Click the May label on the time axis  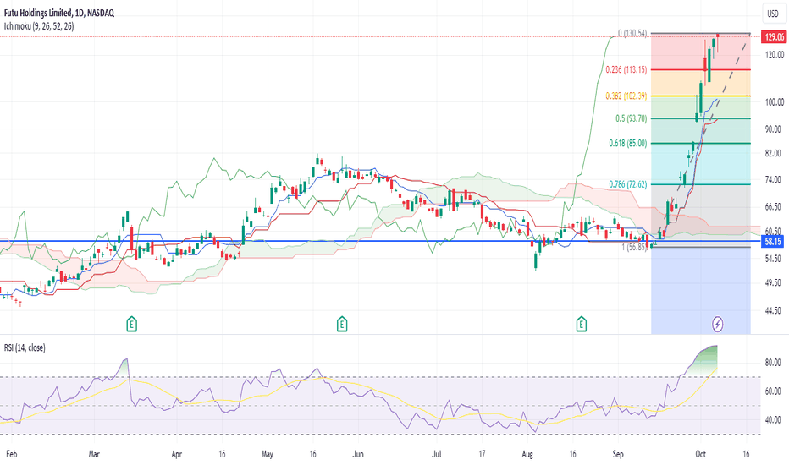268,454
